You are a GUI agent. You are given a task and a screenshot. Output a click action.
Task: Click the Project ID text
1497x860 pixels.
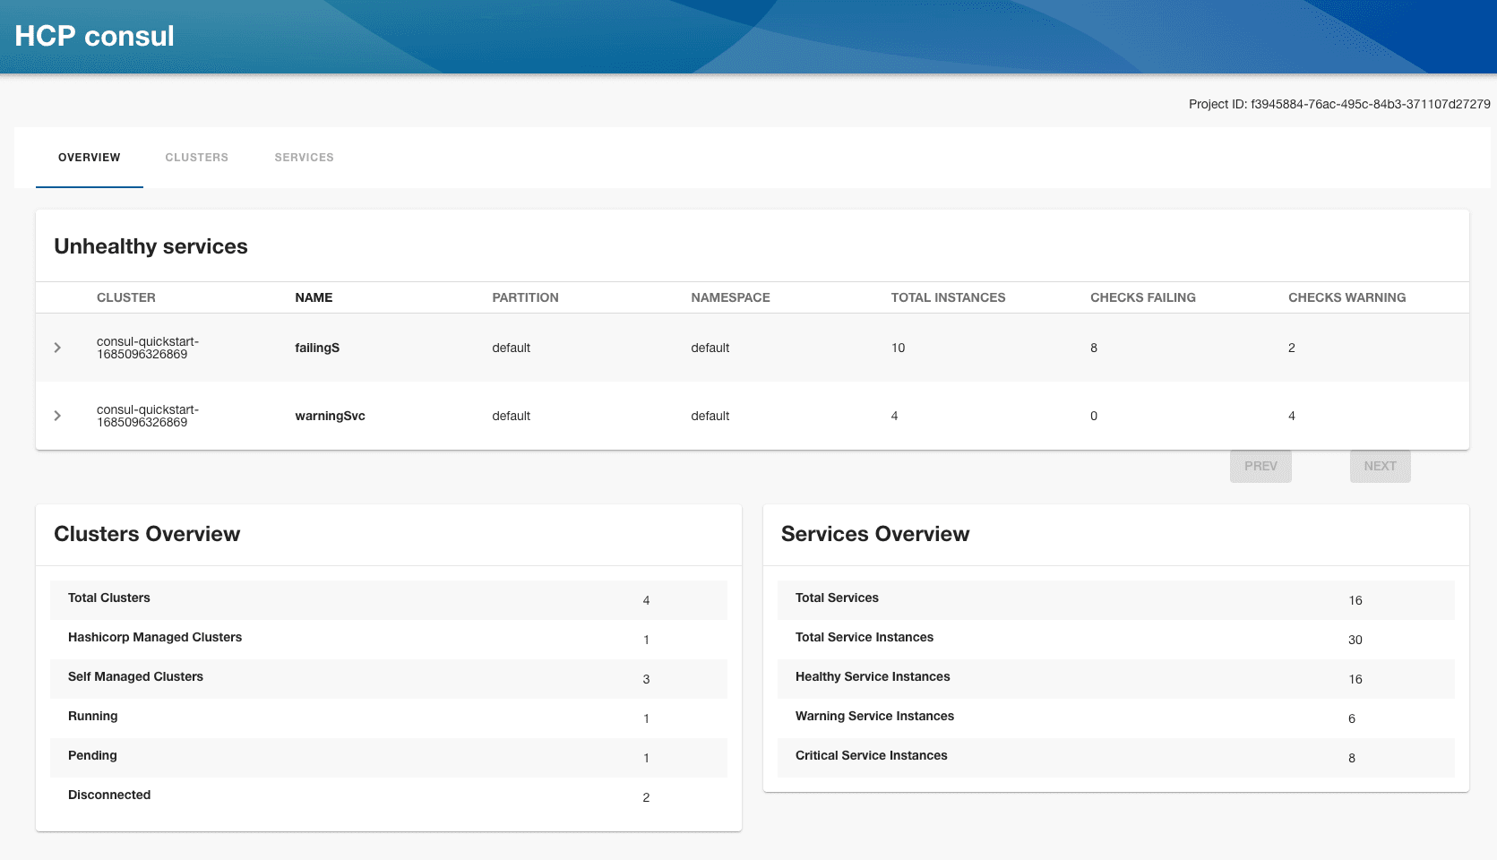1338,104
